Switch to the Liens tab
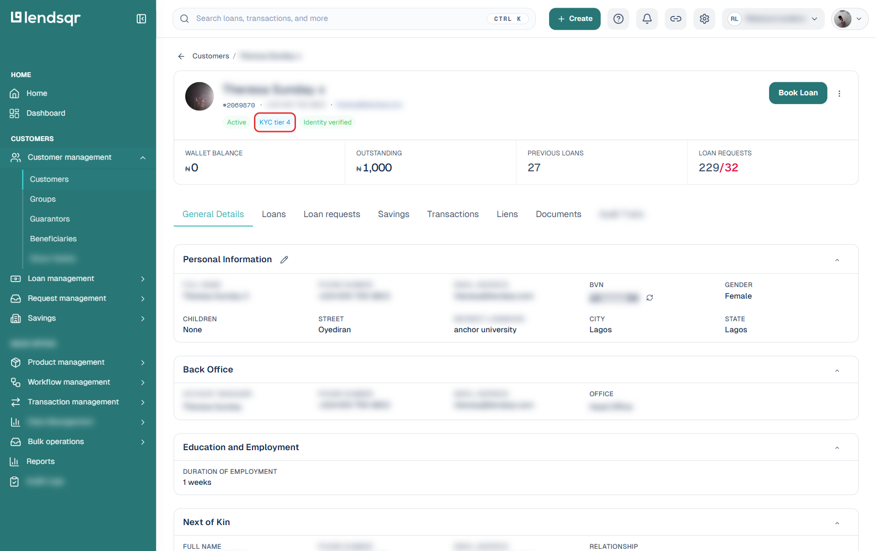 point(507,214)
